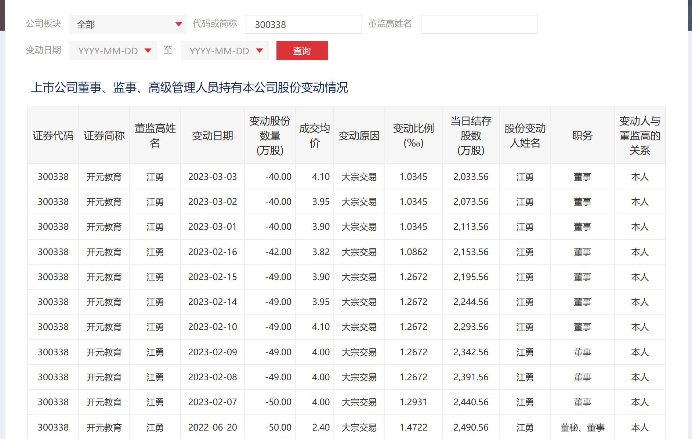The width and height of the screenshot is (692, 439).
Task: Click the 职务 column header
Action: [x=582, y=135]
